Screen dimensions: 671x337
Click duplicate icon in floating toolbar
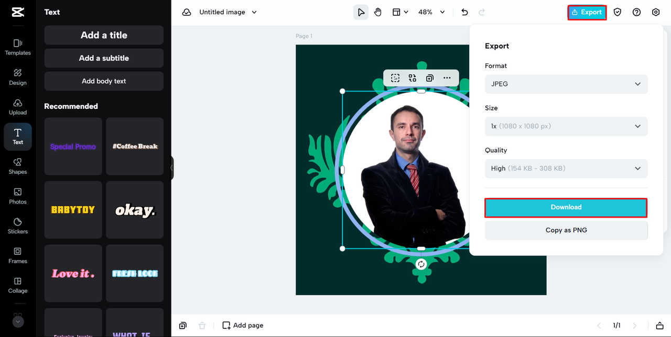[430, 78]
